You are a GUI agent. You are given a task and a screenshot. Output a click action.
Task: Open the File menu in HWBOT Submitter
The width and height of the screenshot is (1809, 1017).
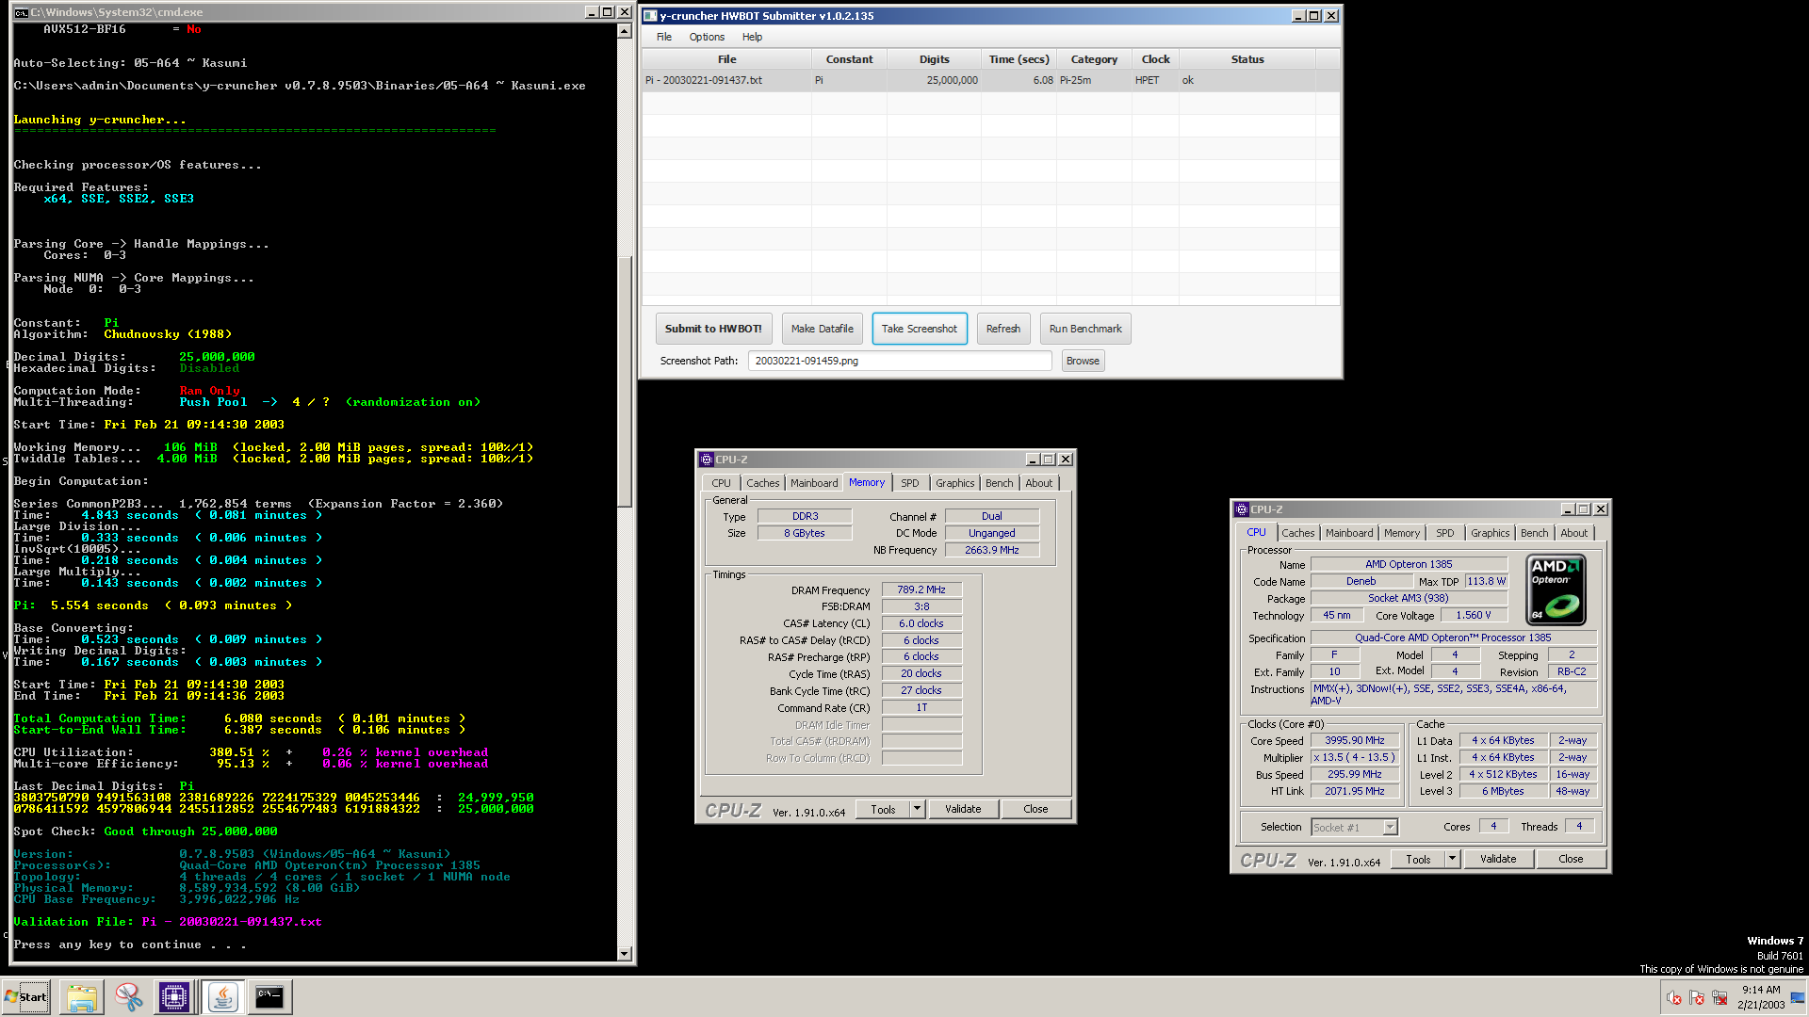[664, 37]
